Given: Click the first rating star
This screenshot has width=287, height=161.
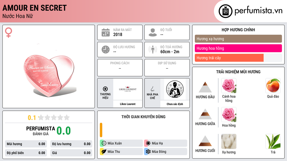Looking at the screenshot, I should [41, 117].
